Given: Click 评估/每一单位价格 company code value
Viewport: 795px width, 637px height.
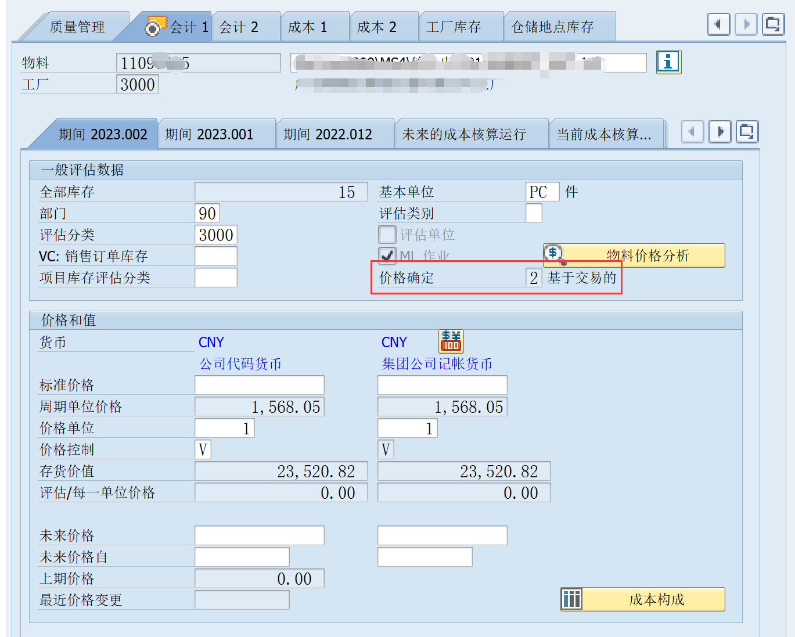Looking at the screenshot, I should (281, 492).
